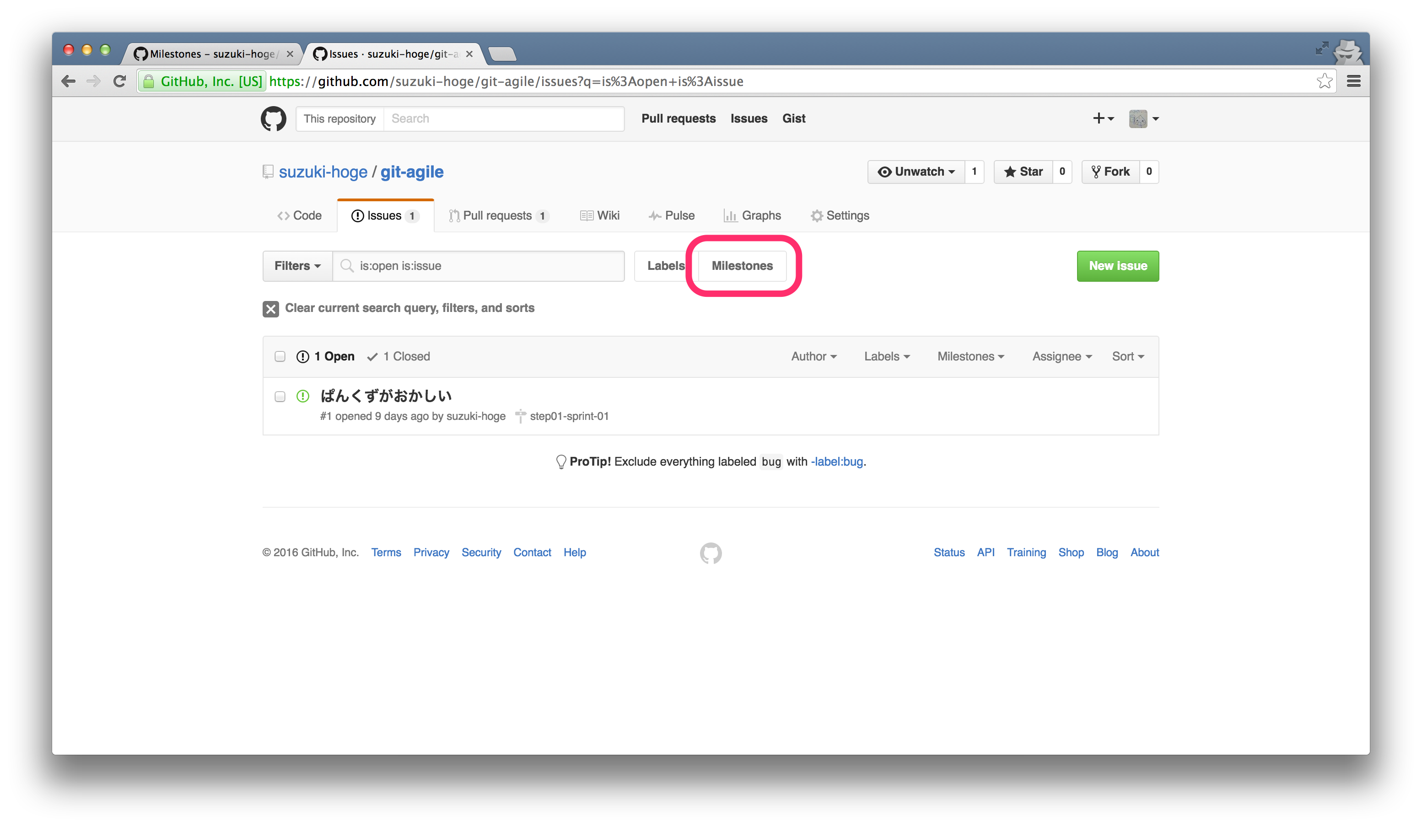
Task: Open the Chrome hamburger menu icon
Action: [x=1353, y=81]
